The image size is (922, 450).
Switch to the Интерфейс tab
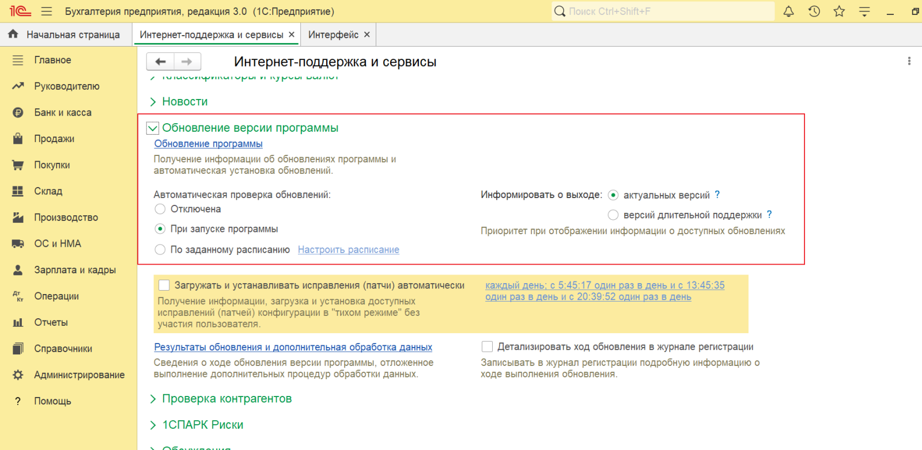coord(333,35)
